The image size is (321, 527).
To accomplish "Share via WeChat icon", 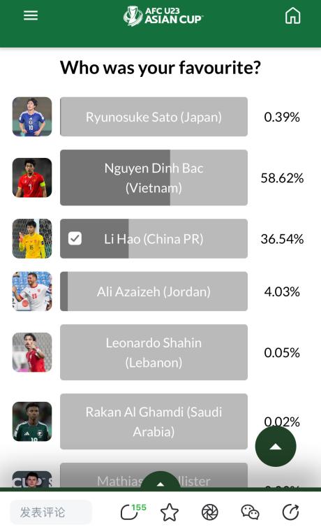I will pyautogui.click(x=250, y=512).
